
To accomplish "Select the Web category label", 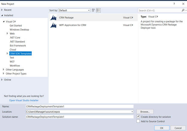I will click(x=12, y=34).
